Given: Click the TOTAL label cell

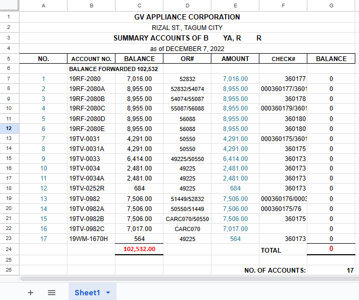Looking at the screenshot, I should coord(283,250).
